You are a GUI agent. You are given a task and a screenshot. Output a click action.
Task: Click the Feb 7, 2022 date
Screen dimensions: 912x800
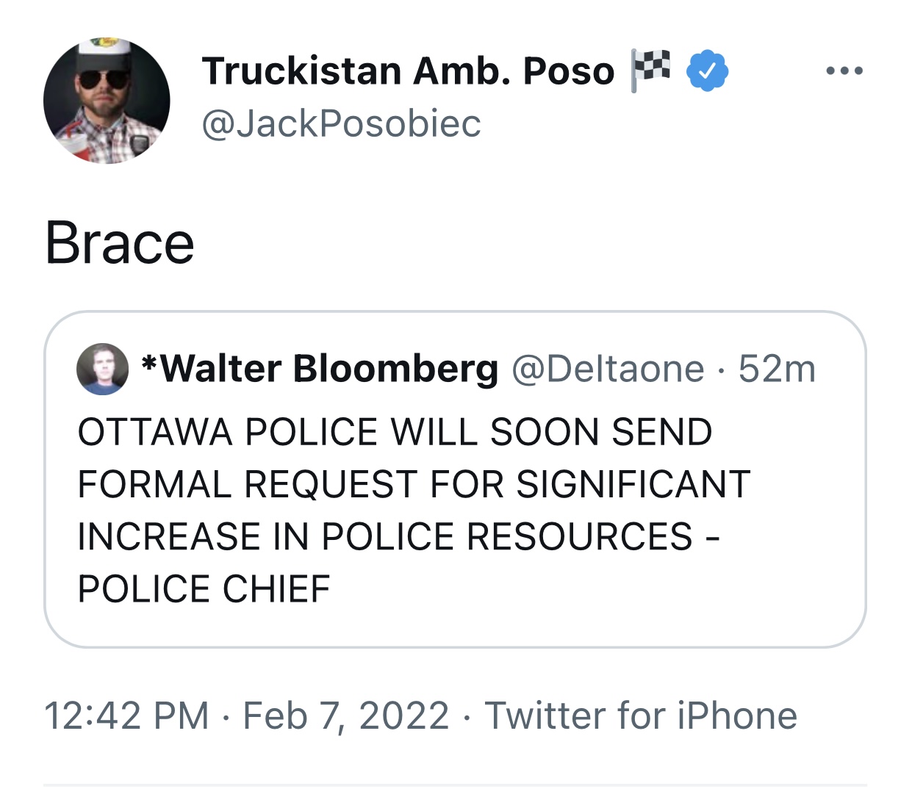point(345,716)
